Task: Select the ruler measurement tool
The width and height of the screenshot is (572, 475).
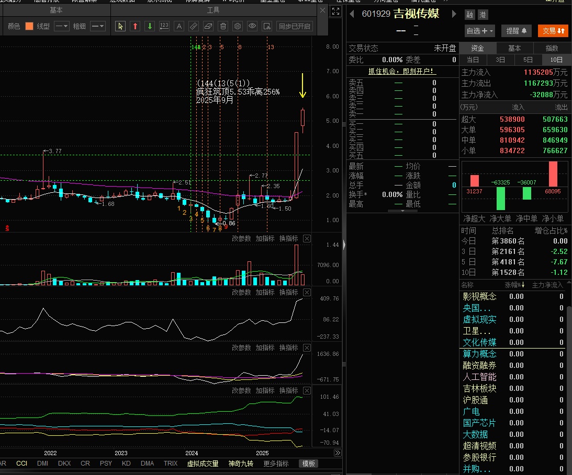Action: click(193, 26)
